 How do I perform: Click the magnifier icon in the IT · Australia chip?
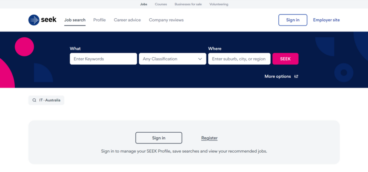34,100
